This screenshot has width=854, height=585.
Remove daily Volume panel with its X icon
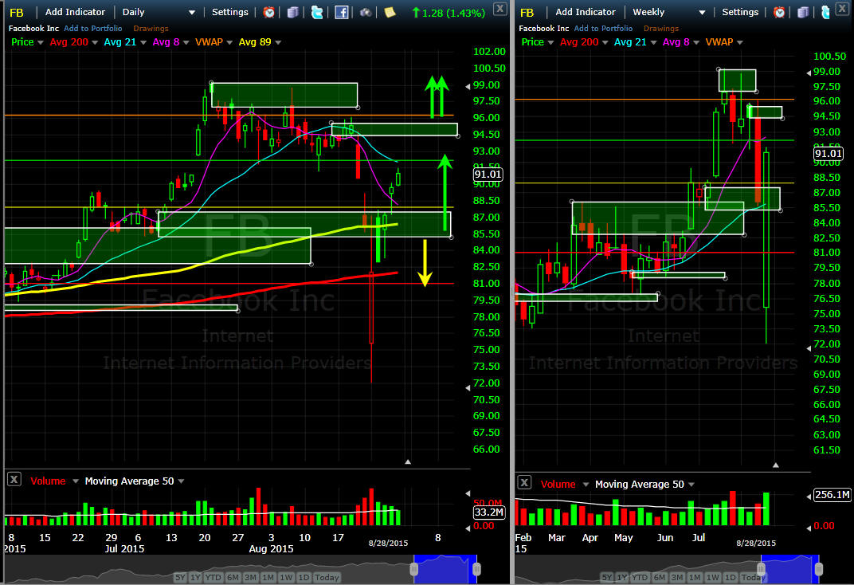[x=14, y=479]
